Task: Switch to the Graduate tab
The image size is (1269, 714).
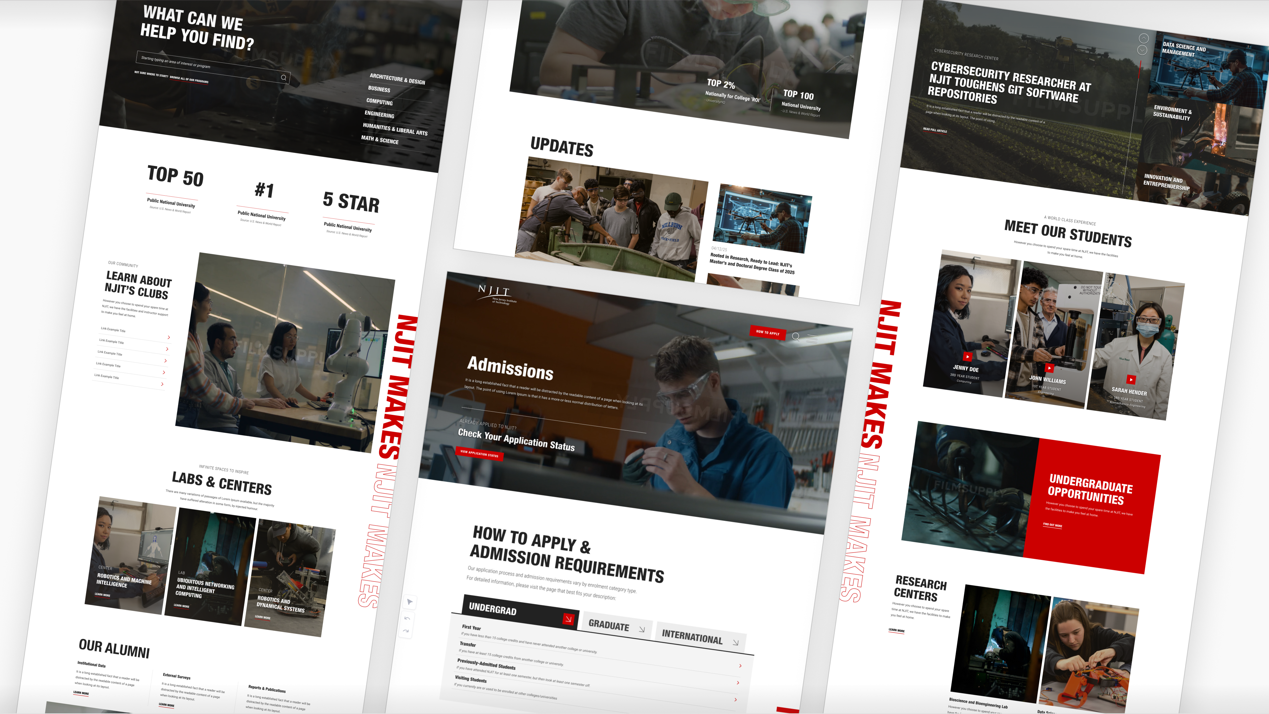Action: [617, 626]
